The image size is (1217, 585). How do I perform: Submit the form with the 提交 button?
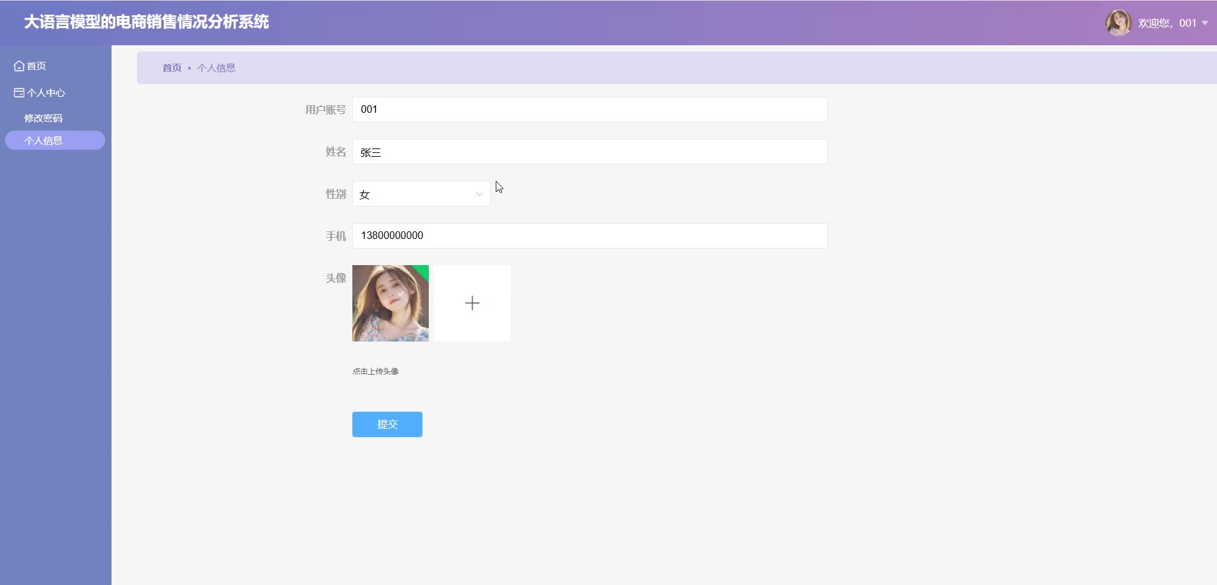point(387,424)
